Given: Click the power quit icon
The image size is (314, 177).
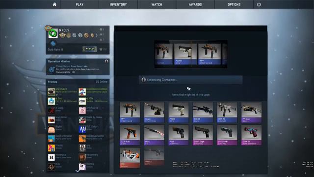Looking at the screenshot, I should click(x=259, y=4).
